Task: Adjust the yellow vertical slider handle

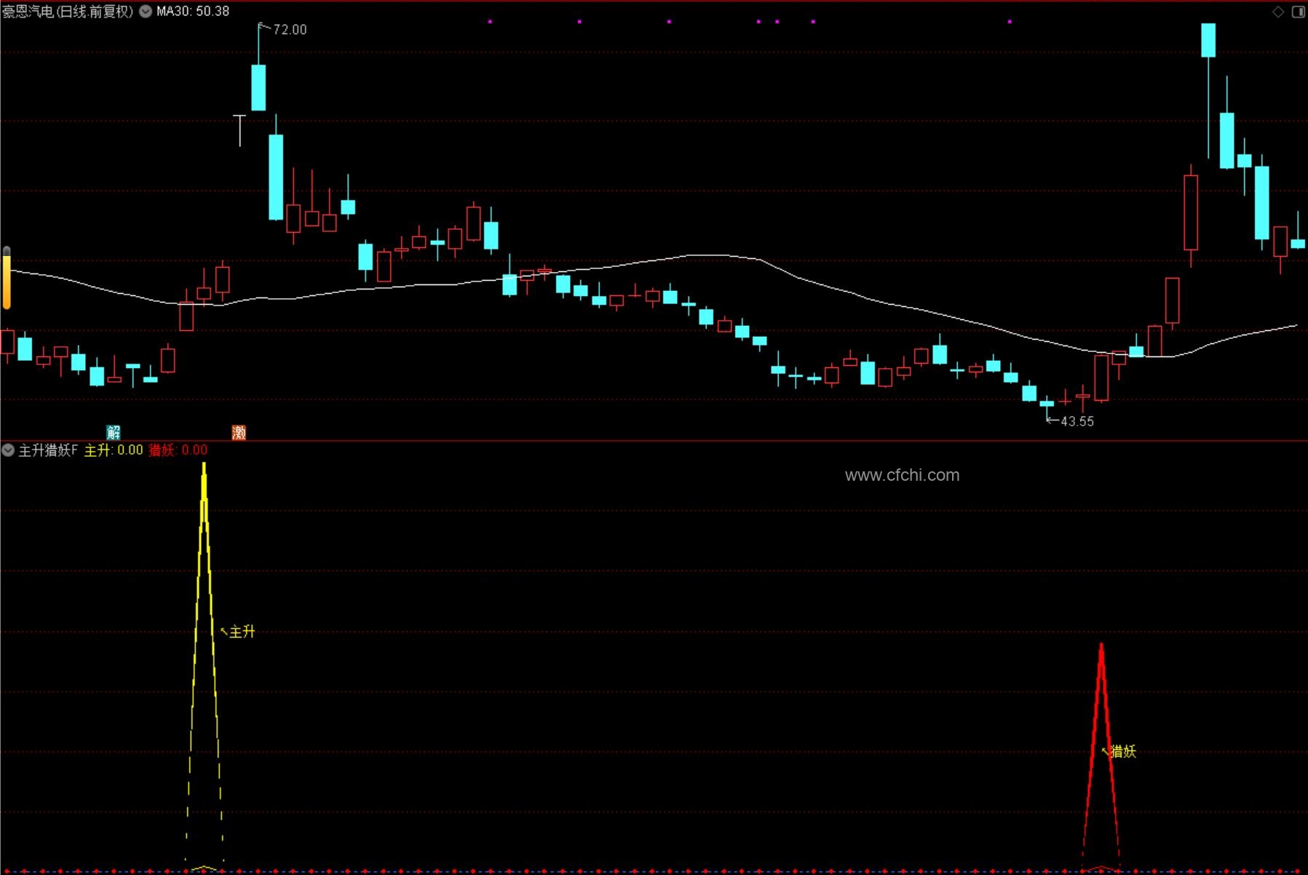Action: pos(7,278)
